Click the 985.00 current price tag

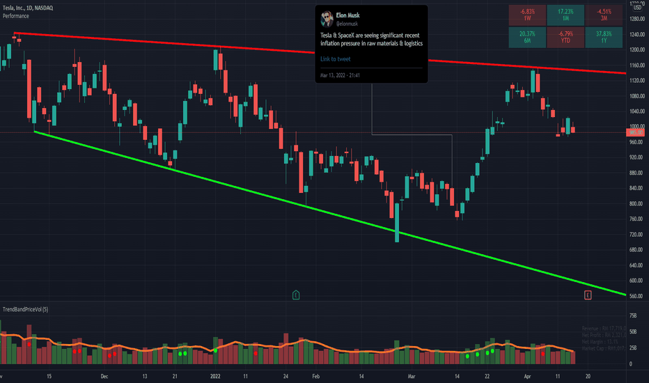point(635,132)
